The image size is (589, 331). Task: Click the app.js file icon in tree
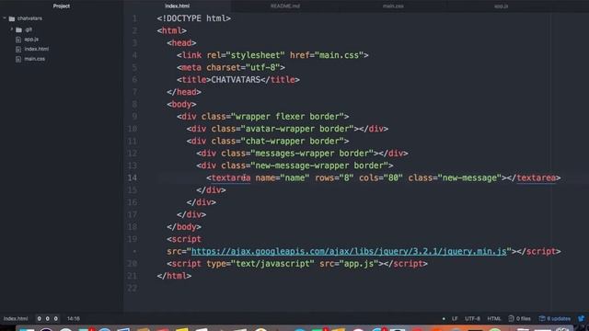18,40
